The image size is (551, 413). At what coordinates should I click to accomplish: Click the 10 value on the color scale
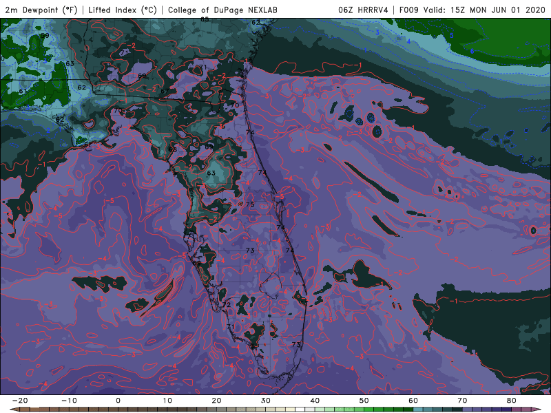point(167,401)
